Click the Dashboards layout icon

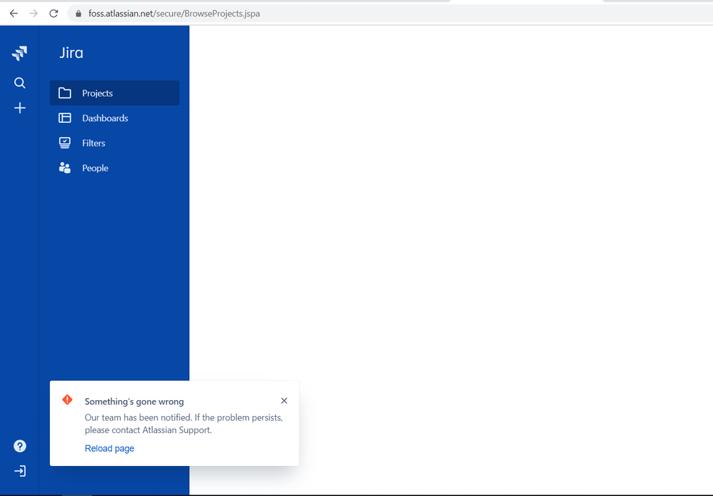click(64, 118)
